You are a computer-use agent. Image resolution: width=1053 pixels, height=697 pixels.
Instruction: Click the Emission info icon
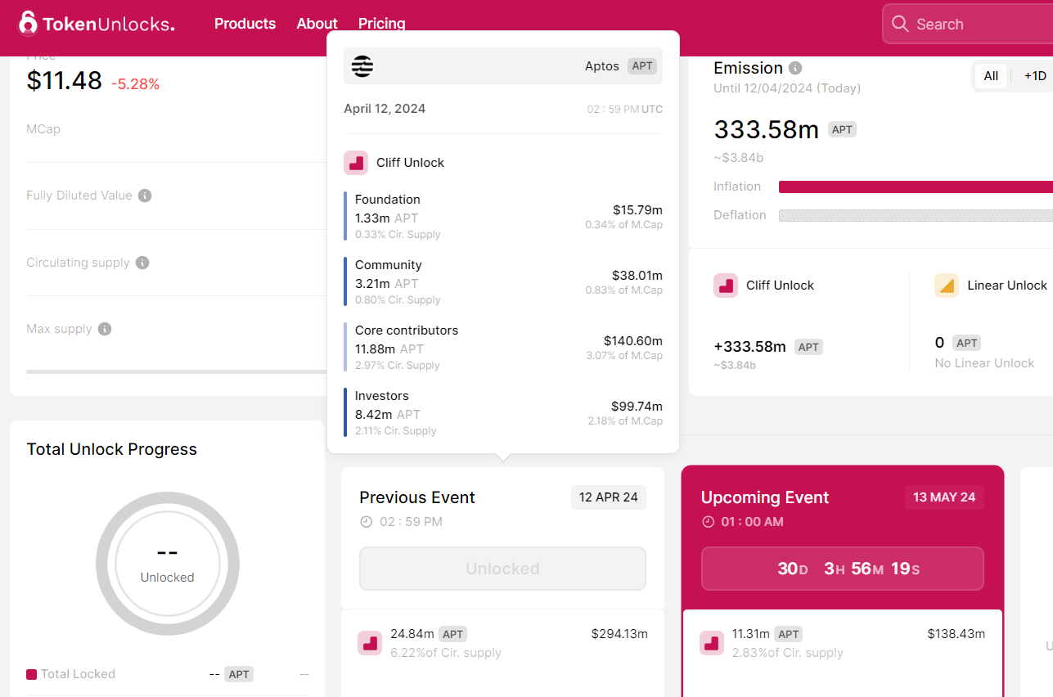(795, 68)
